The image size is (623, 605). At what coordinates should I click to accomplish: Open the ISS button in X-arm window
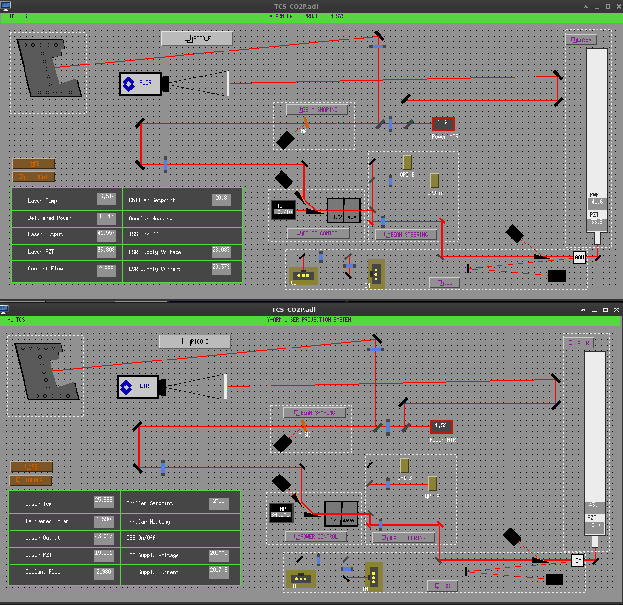(445, 283)
